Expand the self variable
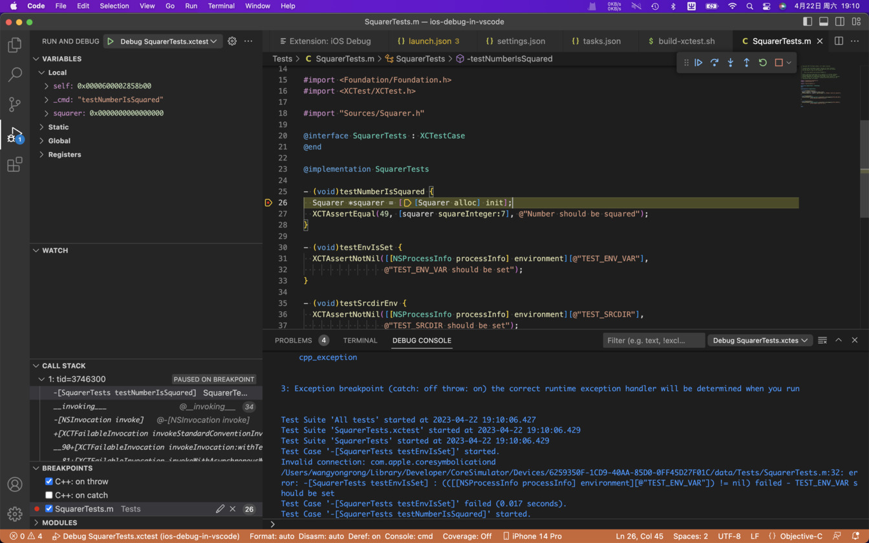The width and height of the screenshot is (869, 543). coord(47,86)
